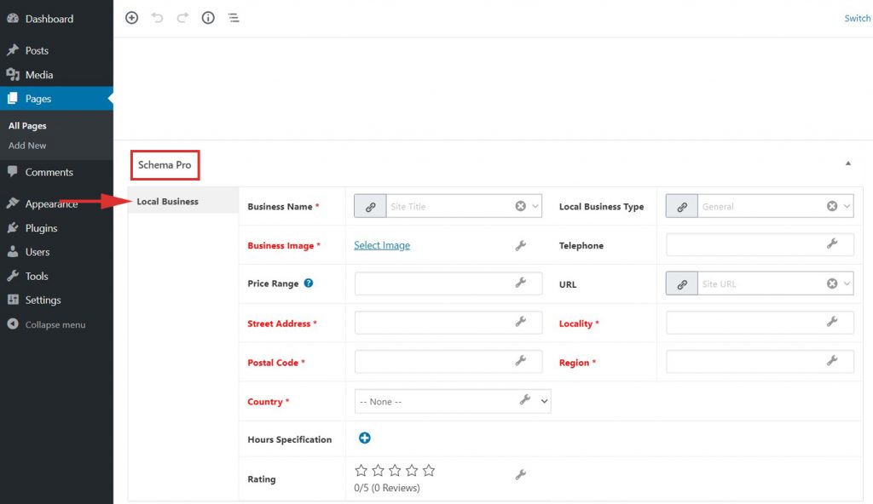This screenshot has height=504, width=873.
Task: Set rating to five stars
Action: click(x=429, y=471)
